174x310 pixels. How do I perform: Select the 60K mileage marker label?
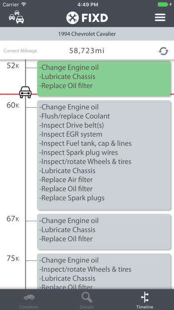[x=13, y=105]
